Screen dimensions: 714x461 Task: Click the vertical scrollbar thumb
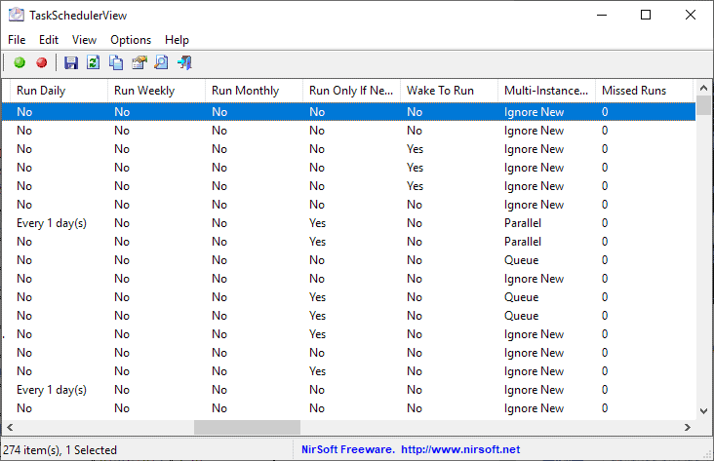coord(703,105)
